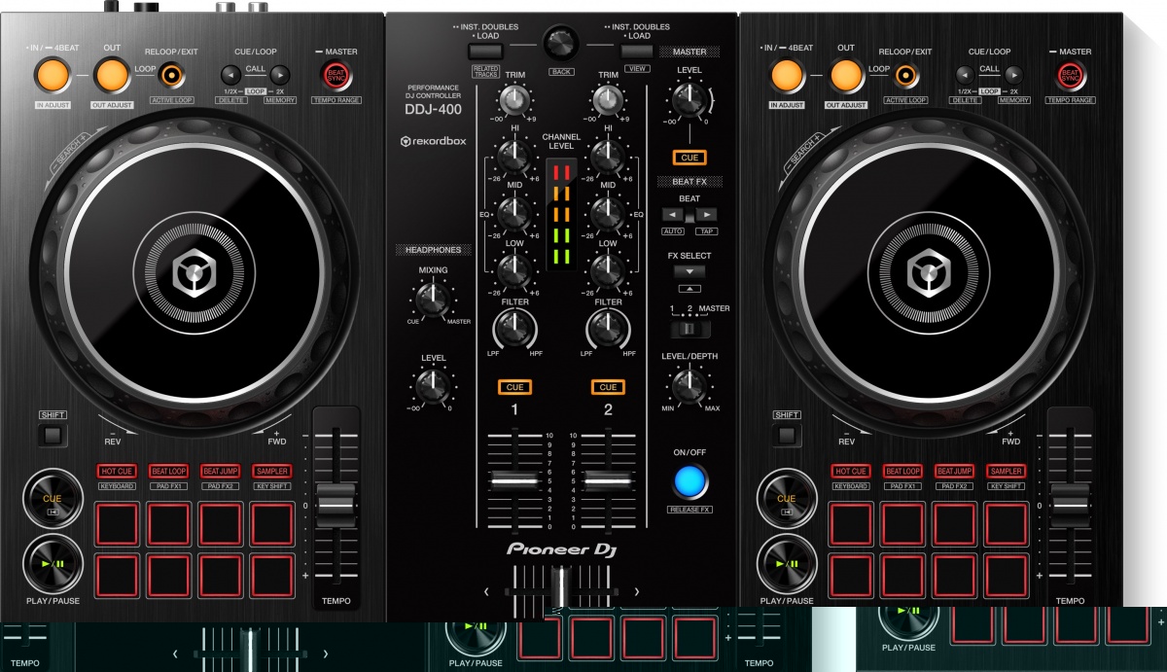Viewport: 1167px width, 672px height.
Task: Load track to deck 2 with LOAD
Action: pyautogui.click(x=636, y=52)
